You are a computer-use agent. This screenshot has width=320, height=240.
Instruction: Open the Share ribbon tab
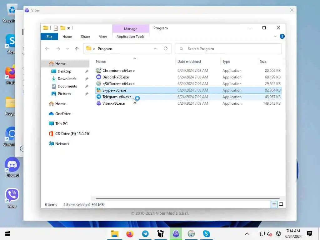tap(85, 37)
